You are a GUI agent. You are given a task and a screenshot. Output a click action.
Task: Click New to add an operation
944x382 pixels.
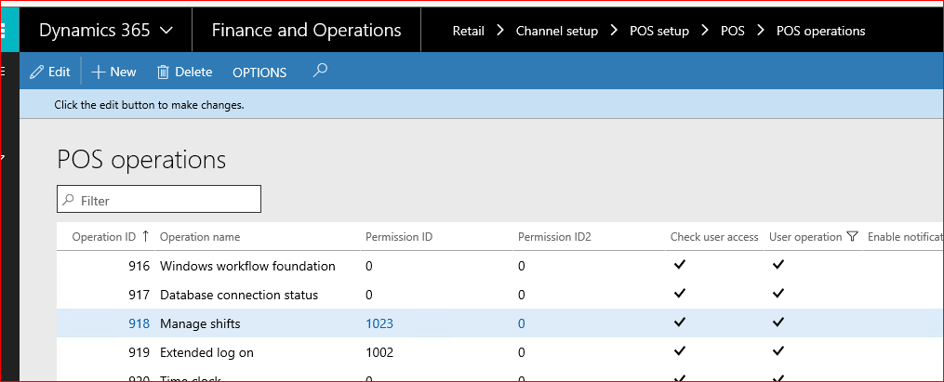[x=113, y=72]
